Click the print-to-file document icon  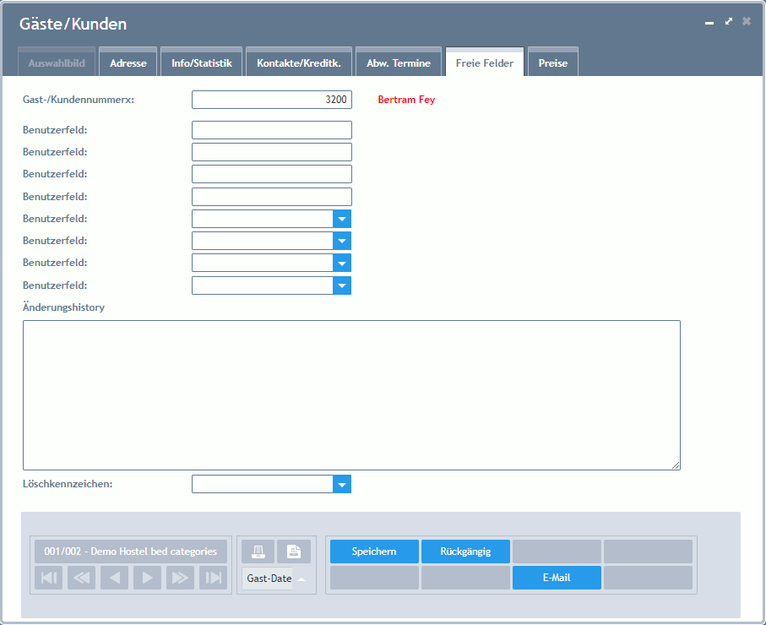point(294,552)
